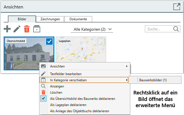Viewport: 184px width, 115px height.
Task: Click the pop-out window icon in header
Action: (x=176, y=7)
